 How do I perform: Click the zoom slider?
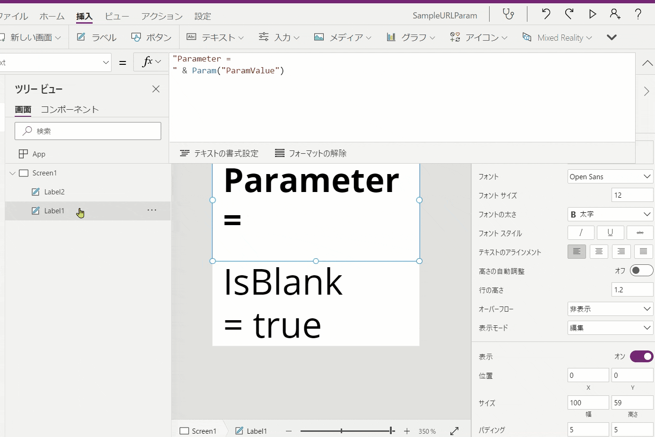347,431
